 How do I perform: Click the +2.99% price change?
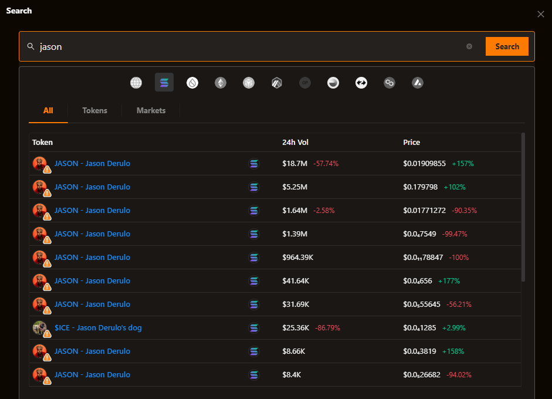click(454, 328)
